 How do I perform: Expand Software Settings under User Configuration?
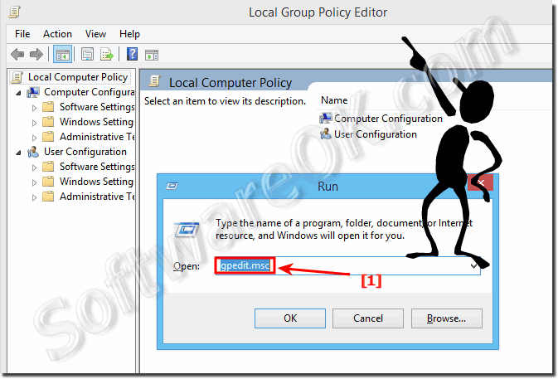[x=34, y=168]
